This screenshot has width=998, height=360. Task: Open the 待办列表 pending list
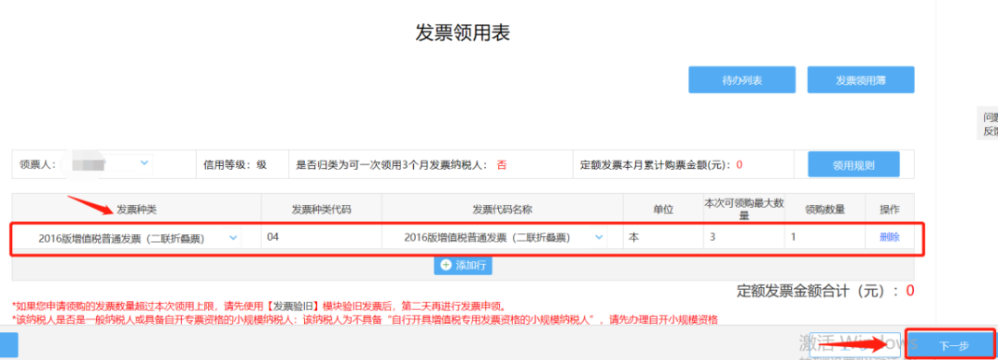[741, 80]
